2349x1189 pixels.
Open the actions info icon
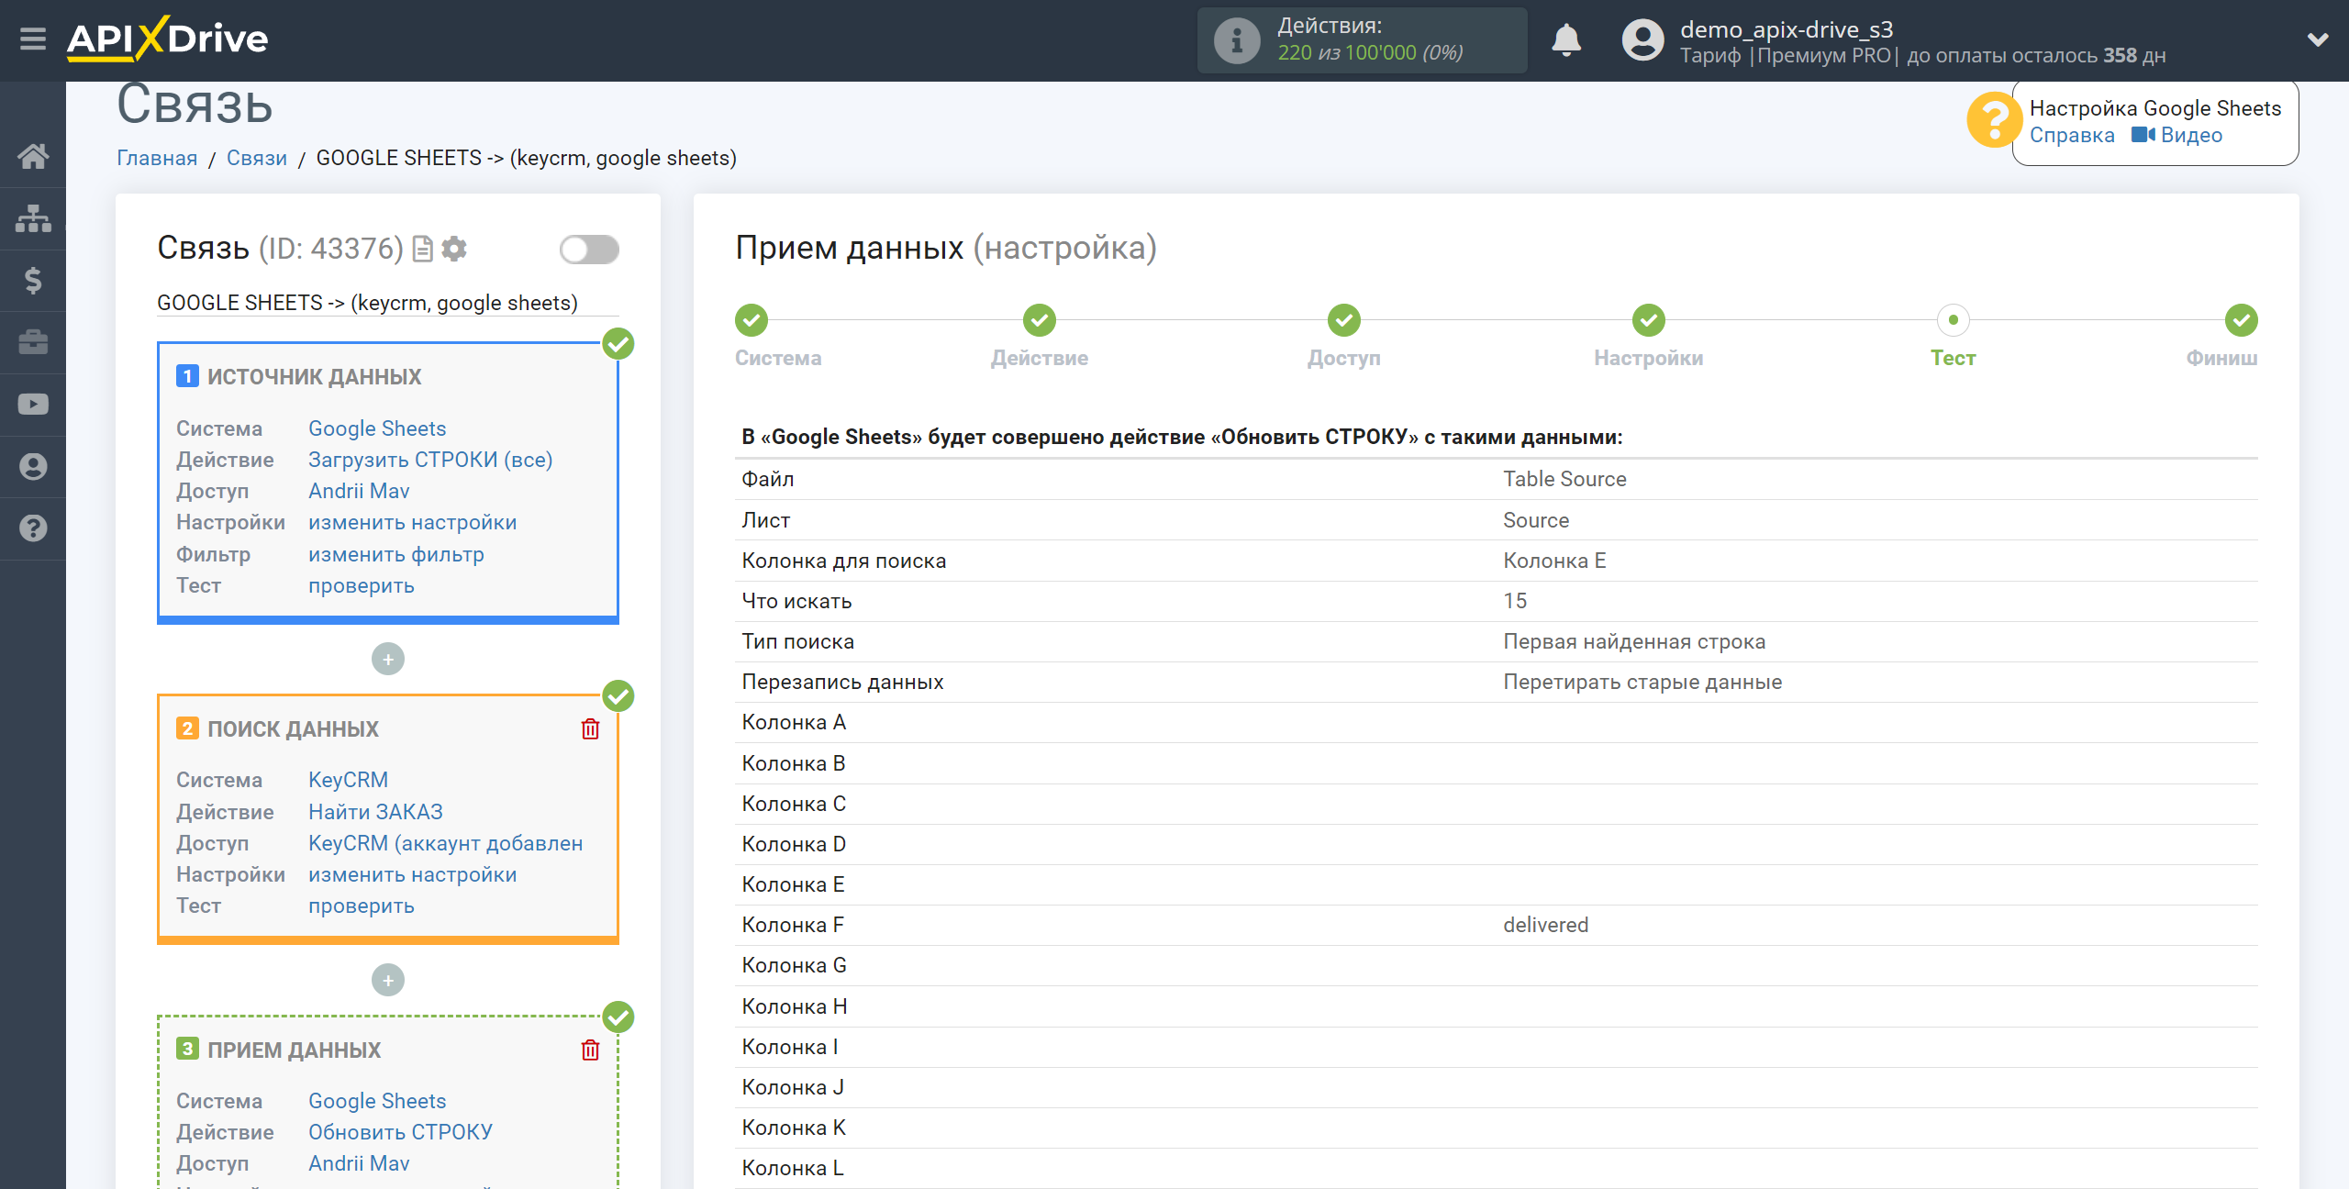coord(1237,40)
